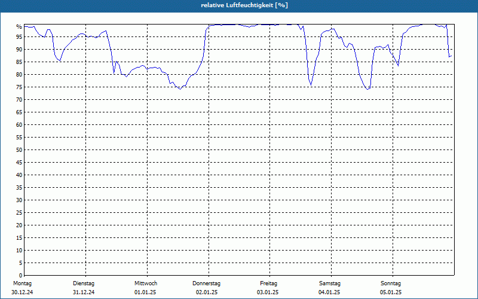Image resolution: width=478 pixels, height=299 pixels.
Task: Click the 'Montag' day label
Action: click(x=22, y=283)
